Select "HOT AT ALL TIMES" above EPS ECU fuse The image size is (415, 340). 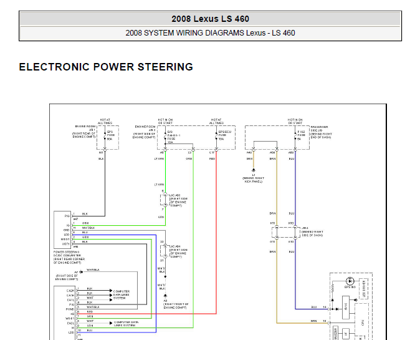[x=216, y=122]
